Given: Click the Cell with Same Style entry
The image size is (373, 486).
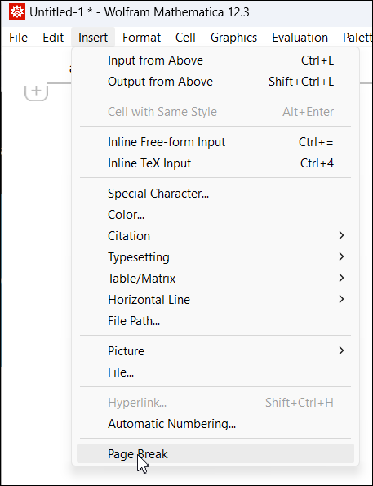Looking at the screenshot, I should (x=215, y=112).
